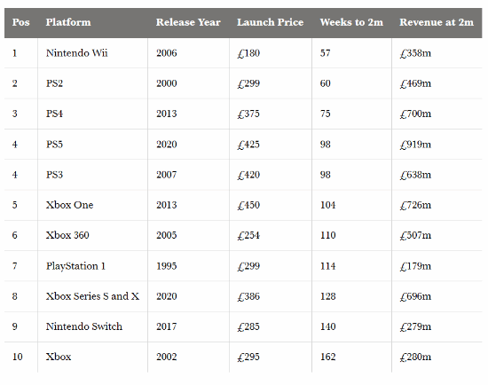The image size is (488, 385).
Task: Select the PS3 platform cell
Action: (54, 175)
